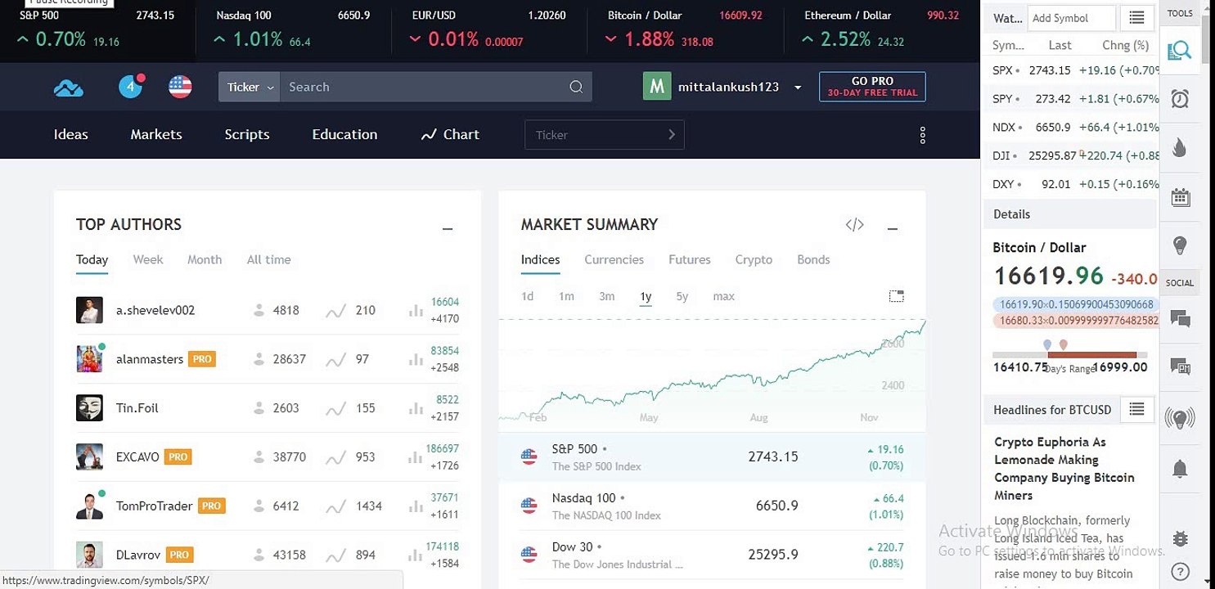Switch to the Crypto tab
The height and width of the screenshot is (589, 1215).
coord(754,259)
